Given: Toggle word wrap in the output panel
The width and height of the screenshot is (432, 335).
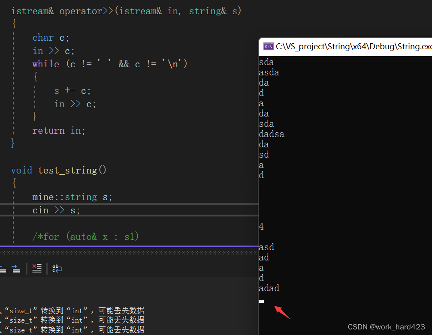Looking at the screenshot, I should (57, 269).
